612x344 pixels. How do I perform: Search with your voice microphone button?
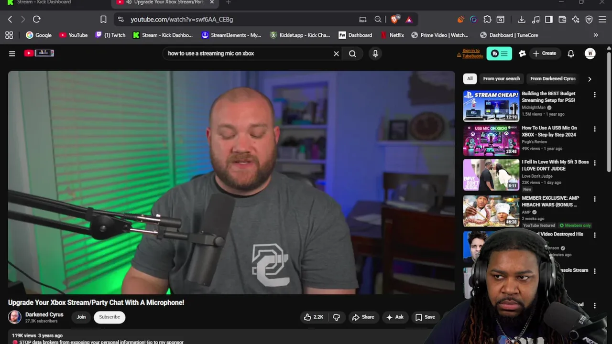[x=375, y=54]
